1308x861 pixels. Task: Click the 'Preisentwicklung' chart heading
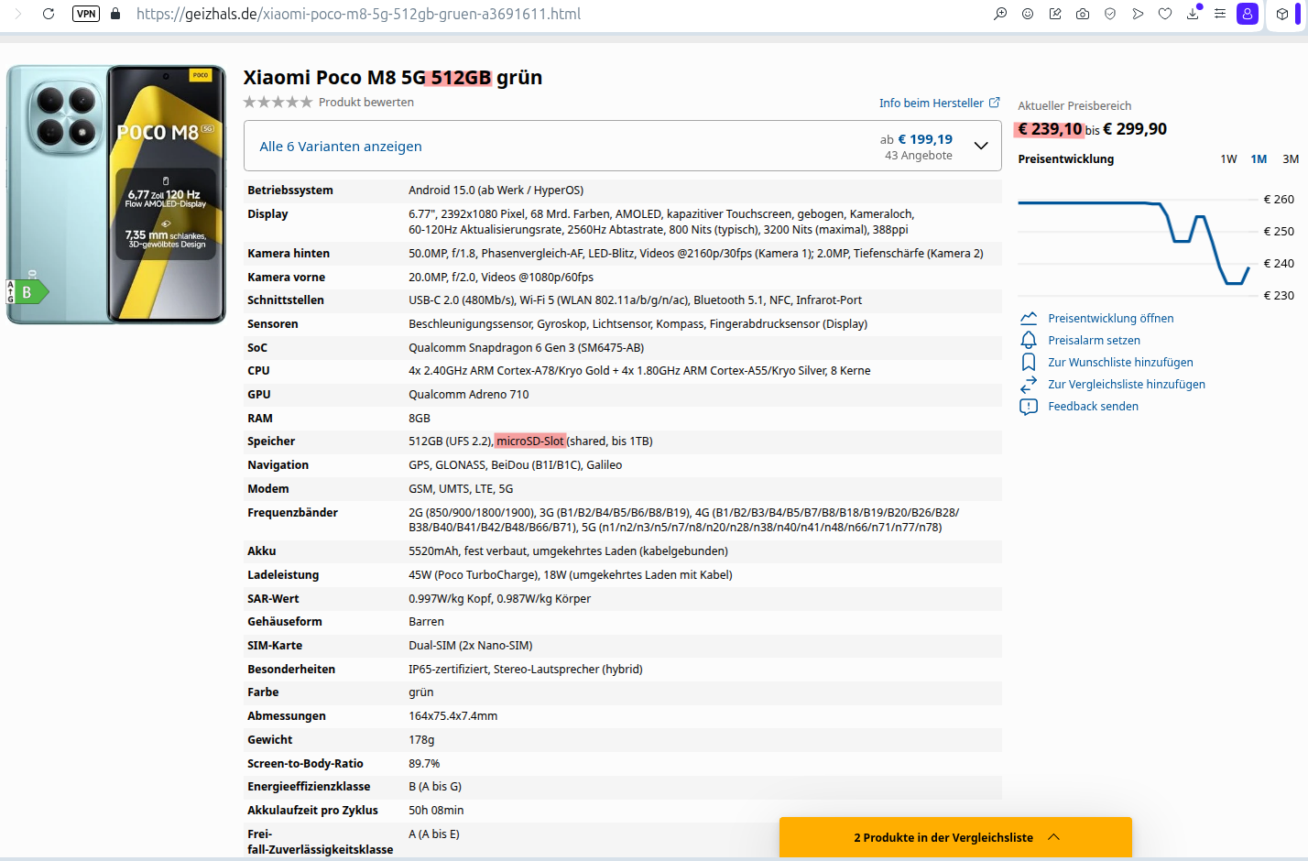pos(1066,158)
